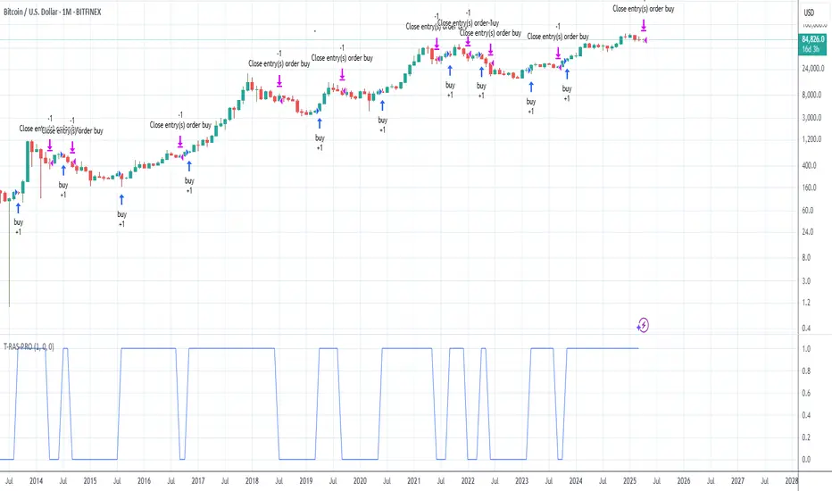Select the Close entry(s) order buy marker above 2025 candles
832x491 pixels.
pyautogui.click(x=643, y=9)
